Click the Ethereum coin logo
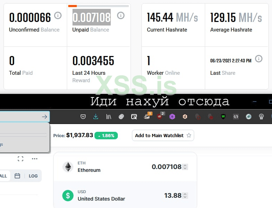Screen dimensions: 272x208 [68, 167]
